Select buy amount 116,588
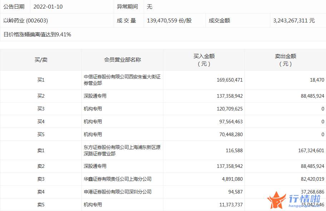 (234, 150)
